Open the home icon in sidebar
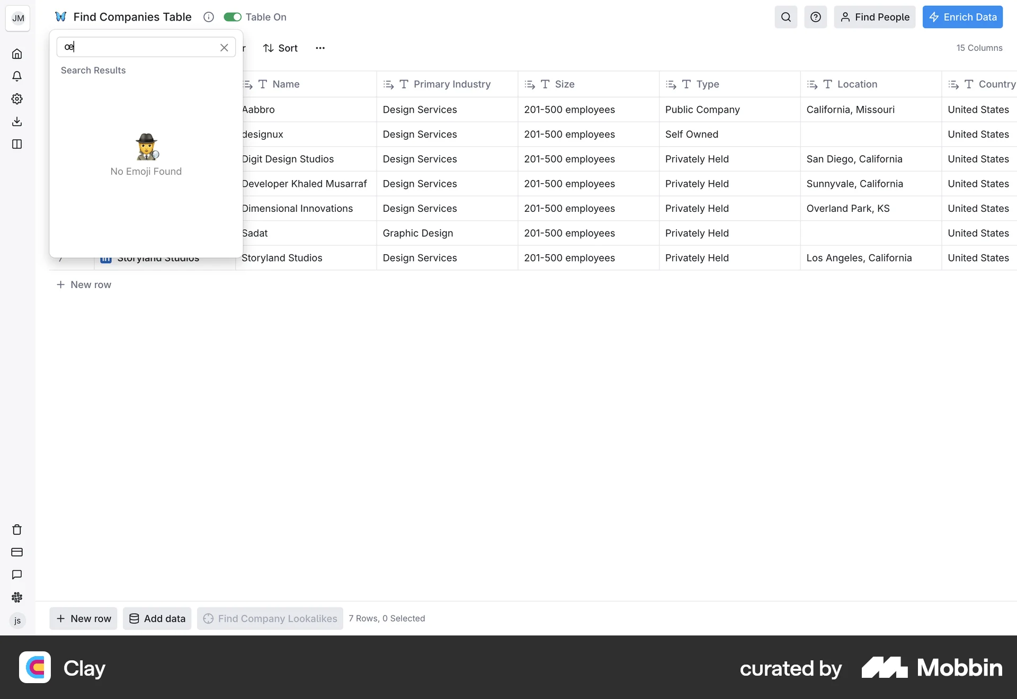 tap(17, 54)
